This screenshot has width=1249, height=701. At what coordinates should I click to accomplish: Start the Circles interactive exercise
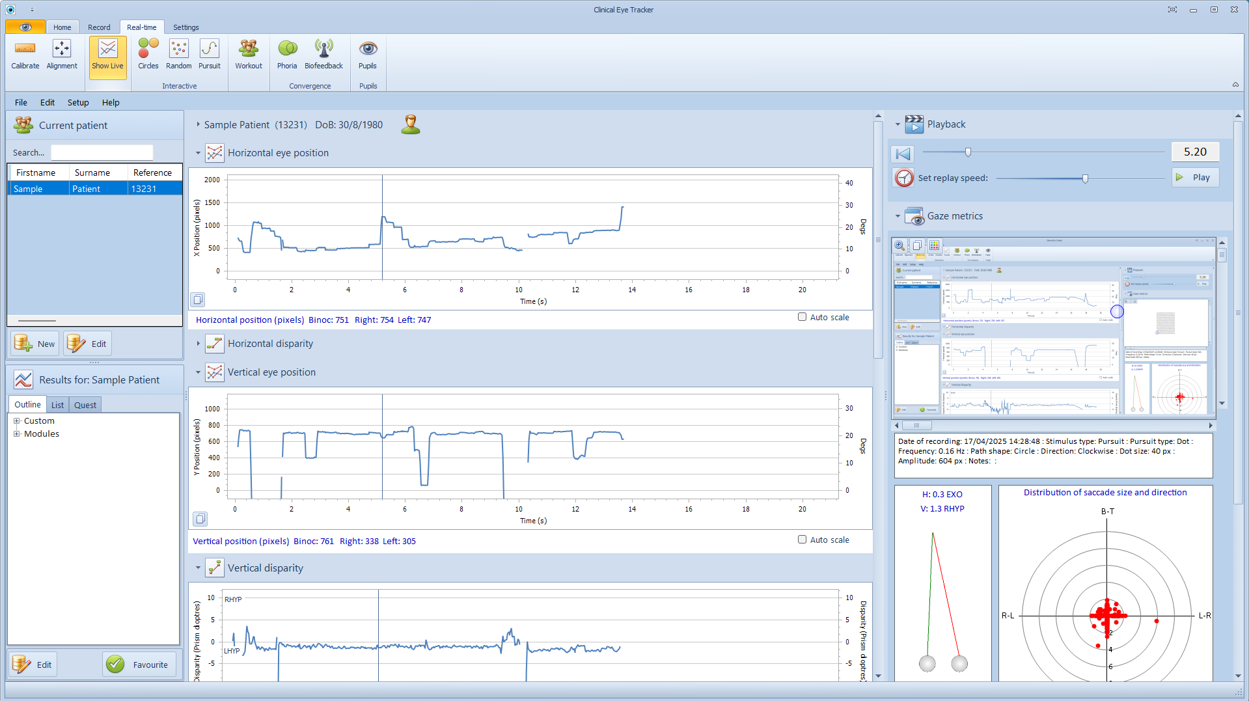[x=148, y=49]
